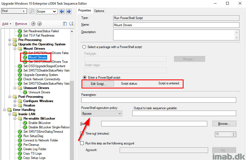Click Browse button next to start-in field
The height and width of the screenshot is (160, 246).
[224, 124]
